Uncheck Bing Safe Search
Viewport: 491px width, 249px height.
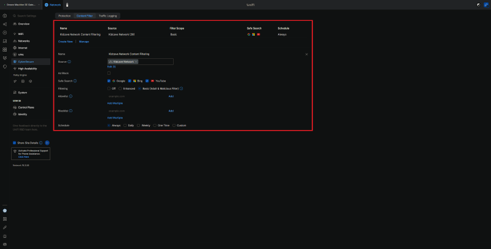(x=130, y=81)
